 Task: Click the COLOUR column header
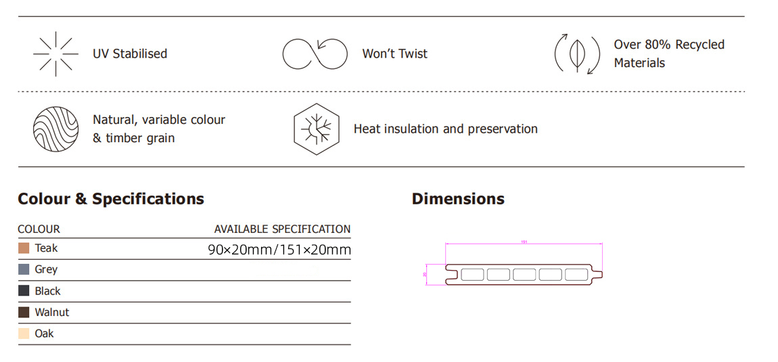pyautogui.click(x=39, y=229)
